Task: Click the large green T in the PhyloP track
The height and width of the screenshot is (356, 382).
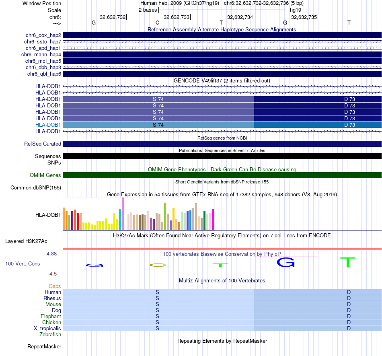Action: [x=348, y=262]
